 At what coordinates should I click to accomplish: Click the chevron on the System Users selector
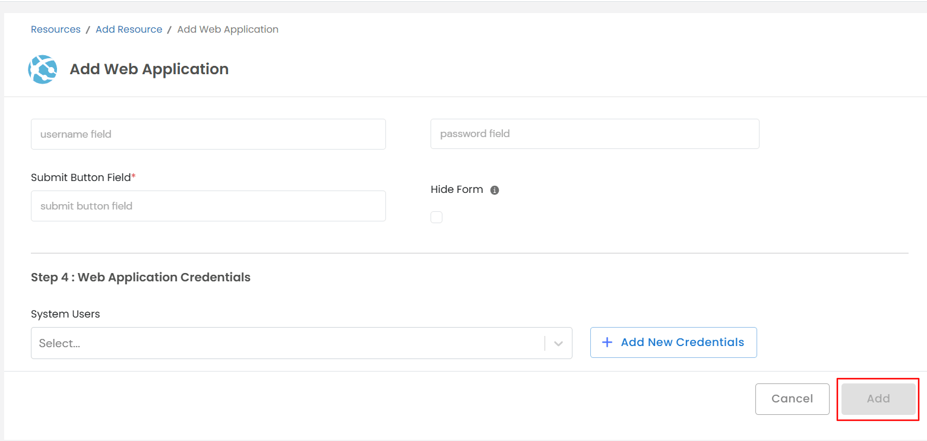(x=558, y=343)
